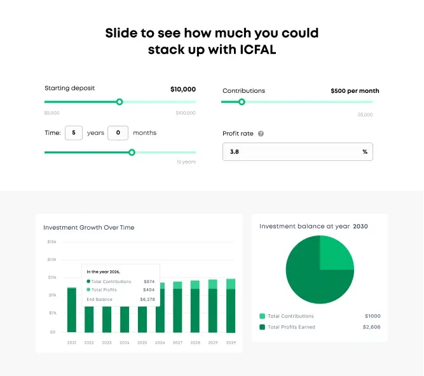Click the Profit rate help question-mark icon
Image resolution: width=424 pixels, height=376 pixels.
pyautogui.click(x=261, y=134)
